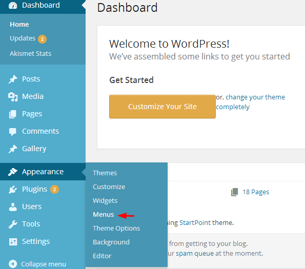Open the Gallery menu

click(43, 149)
